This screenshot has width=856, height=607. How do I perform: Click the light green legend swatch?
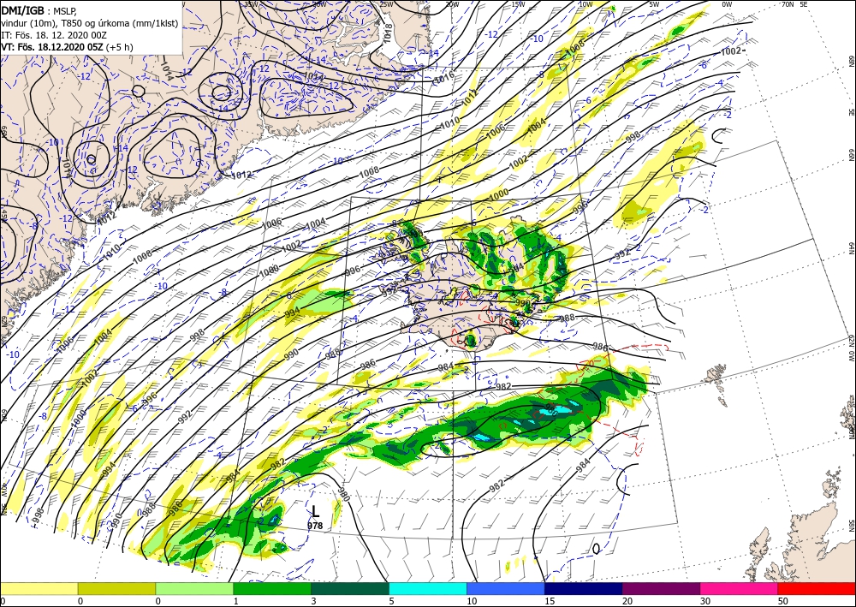pos(194,588)
